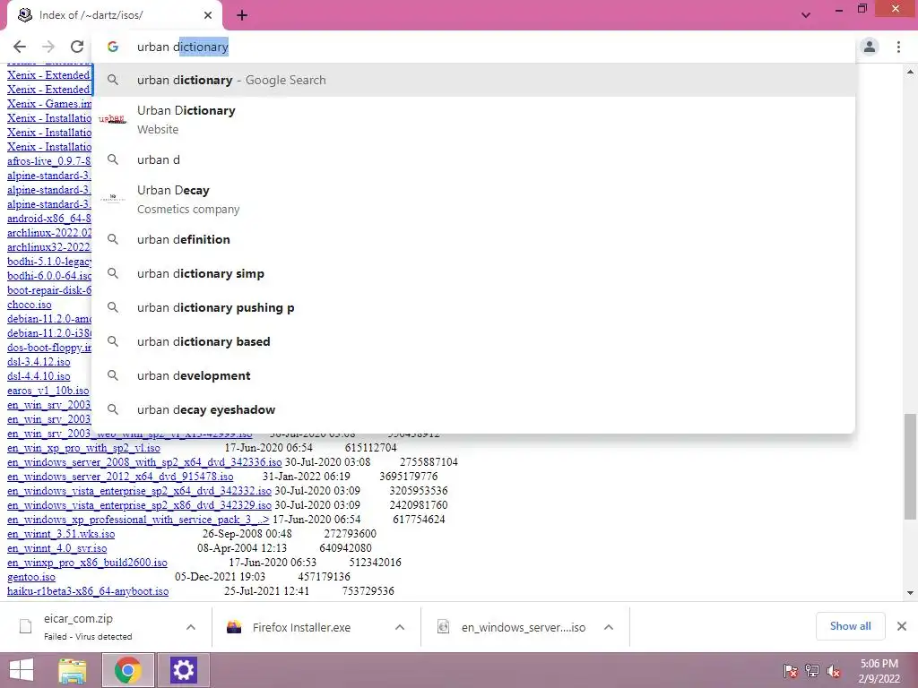The width and height of the screenshot is (918, 688).
Task: Open the Chrome profile avatar icon
Action: 870,47
